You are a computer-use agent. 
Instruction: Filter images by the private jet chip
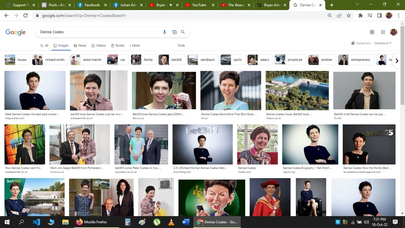[x=290, y=60]
